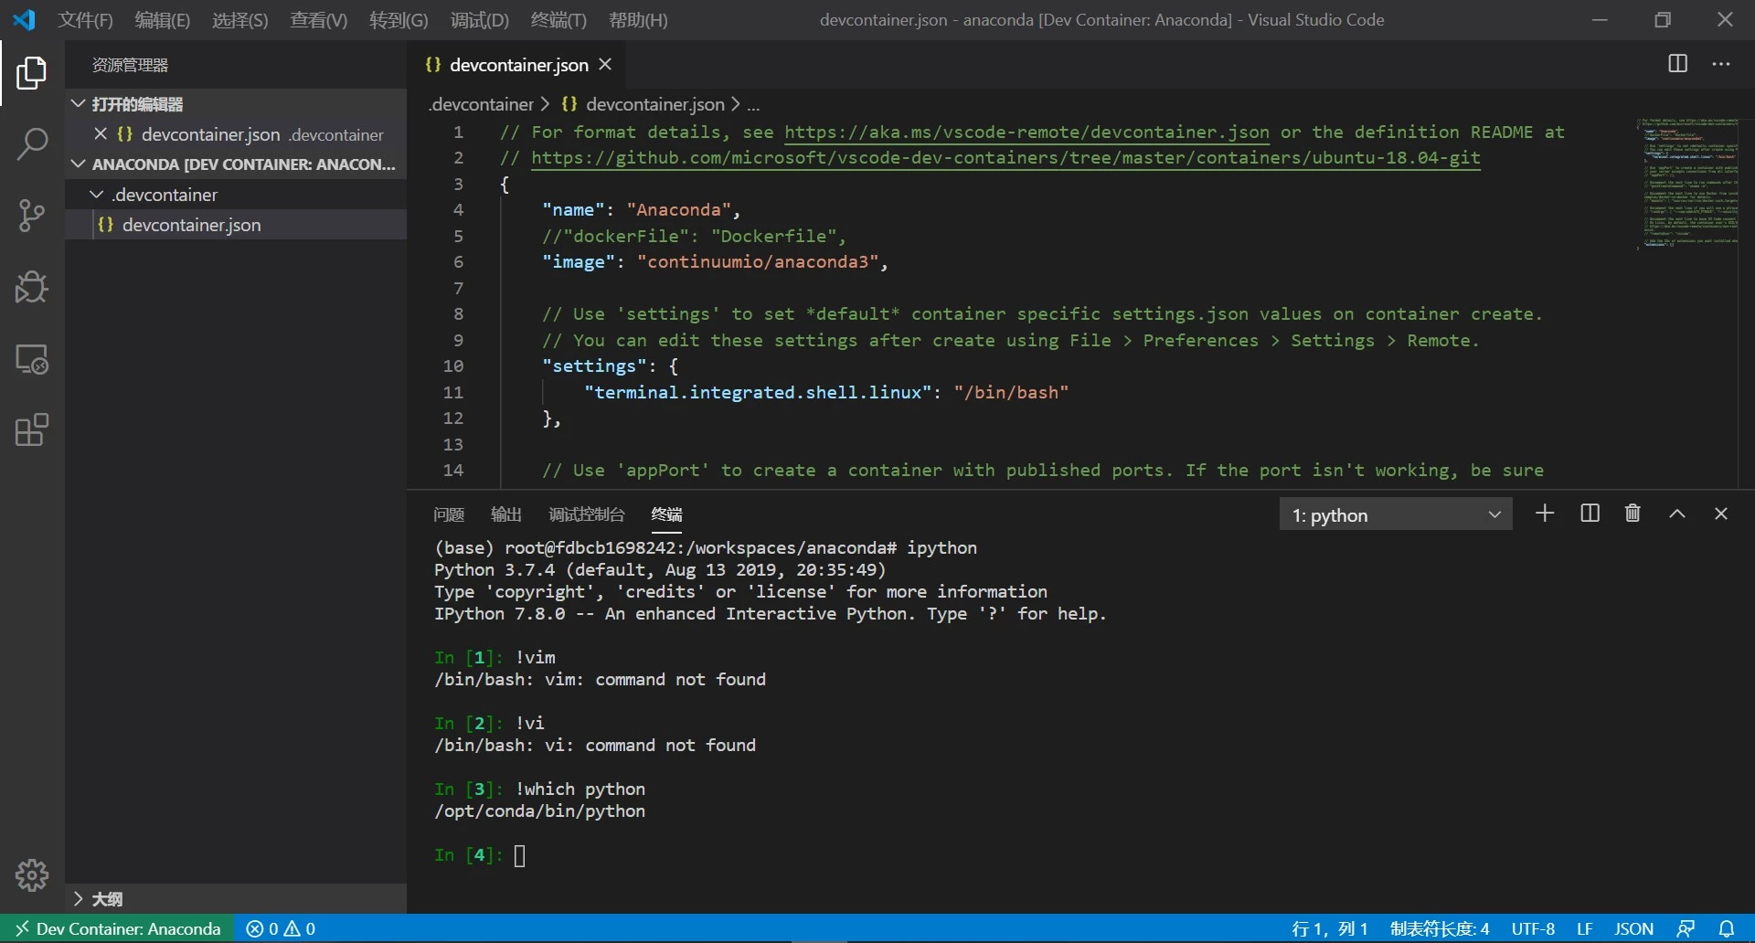Select the 1: python terminal dropdown
The image size is (1755, 943).
(1396, 514)
